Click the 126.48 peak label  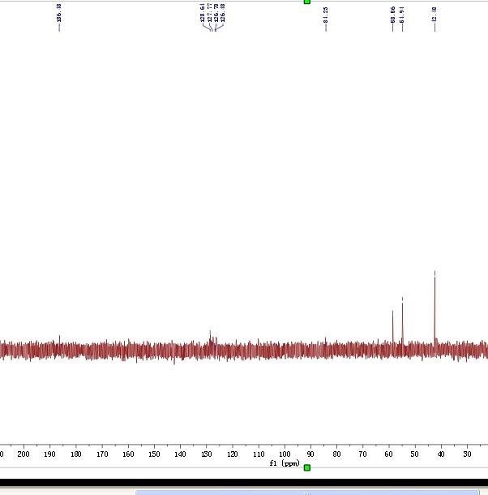[x=223, y=13]
